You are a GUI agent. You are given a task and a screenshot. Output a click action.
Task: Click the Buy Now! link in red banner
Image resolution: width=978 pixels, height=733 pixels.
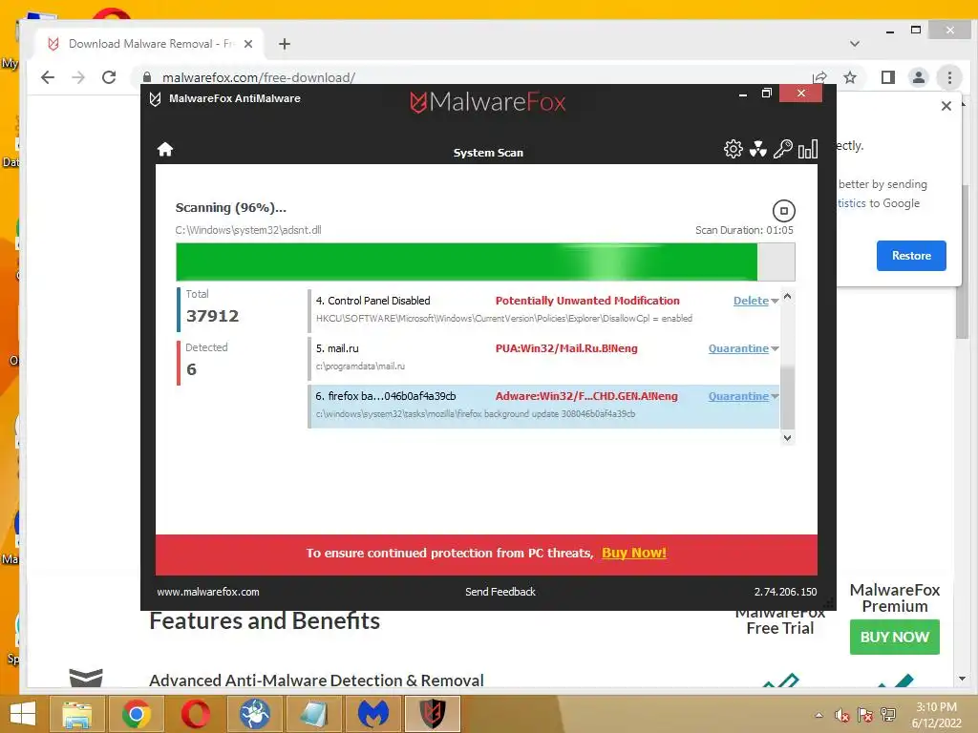(634, 553)
